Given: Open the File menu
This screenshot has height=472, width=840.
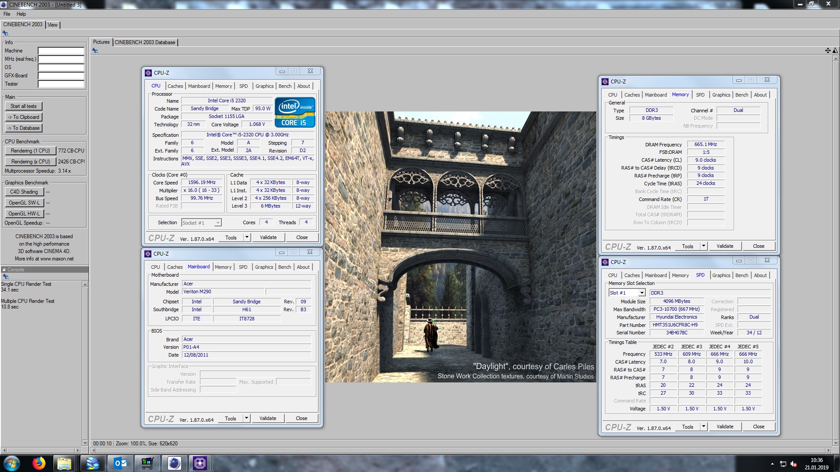Looking at the screenshot, I should coord(7,14).
